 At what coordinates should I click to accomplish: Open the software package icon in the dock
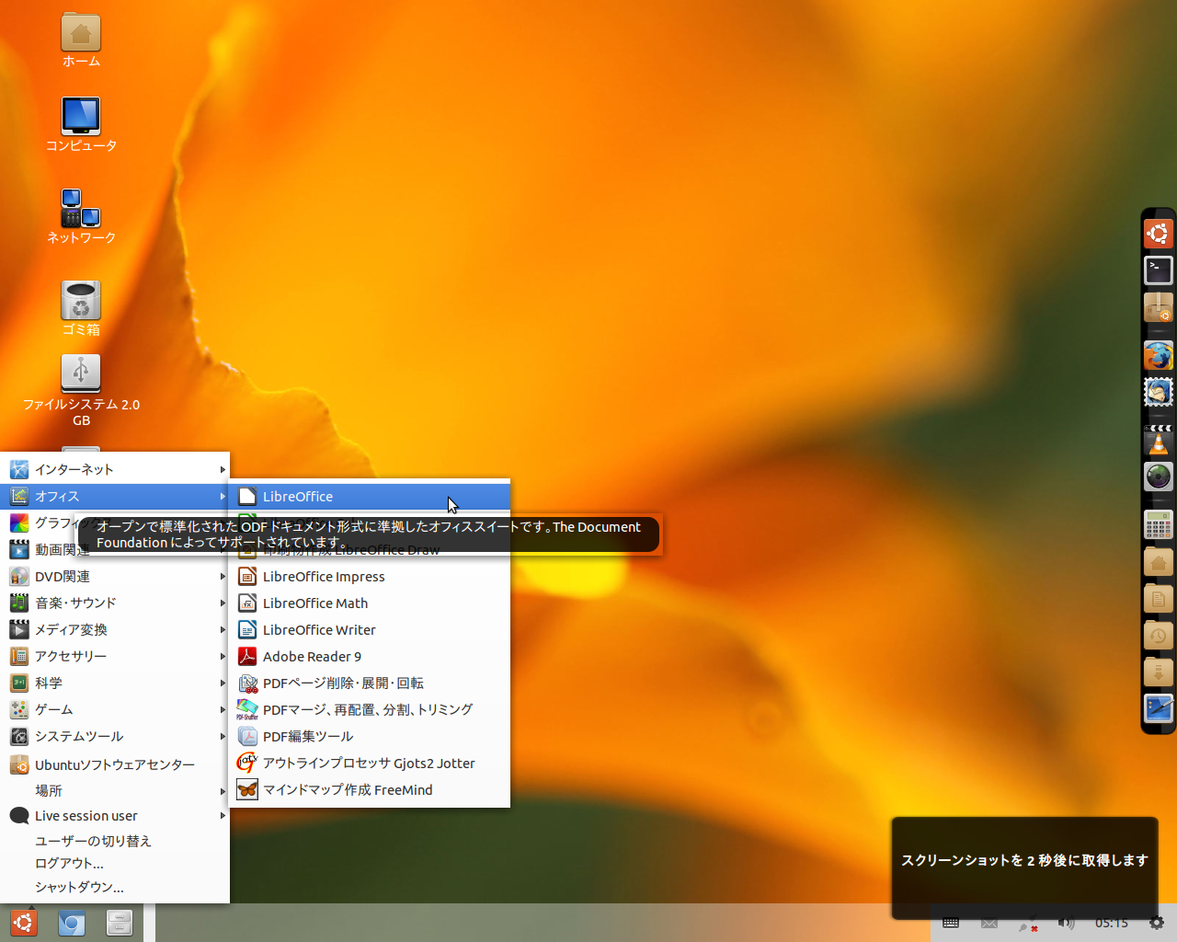[x=1159, y=307]
